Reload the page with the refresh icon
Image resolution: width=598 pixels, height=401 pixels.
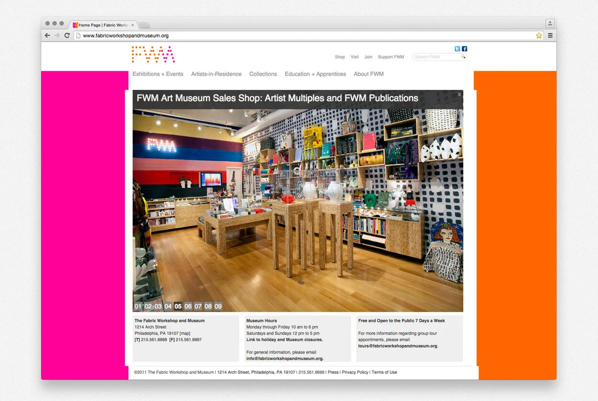point(67,35)
